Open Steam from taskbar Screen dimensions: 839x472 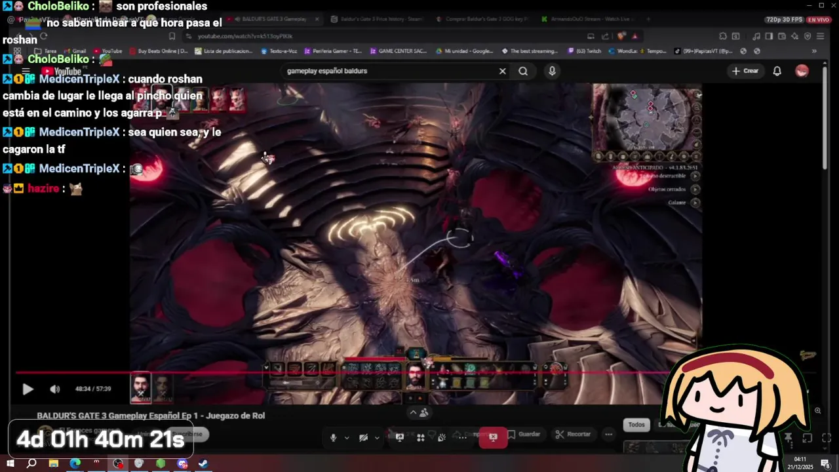point(204,463)
